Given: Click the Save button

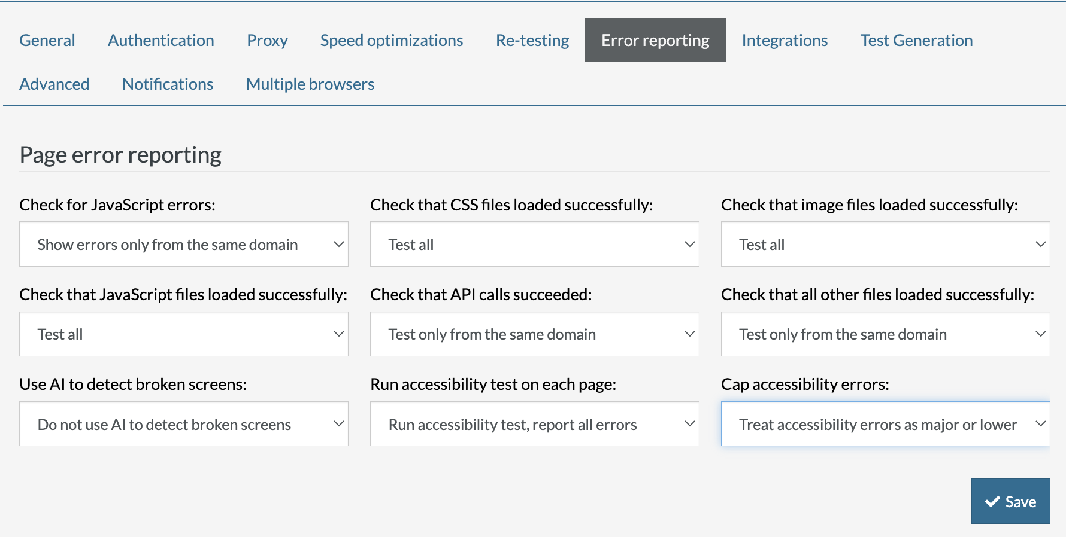Looking at the screenshot, I should point(1010,501).
